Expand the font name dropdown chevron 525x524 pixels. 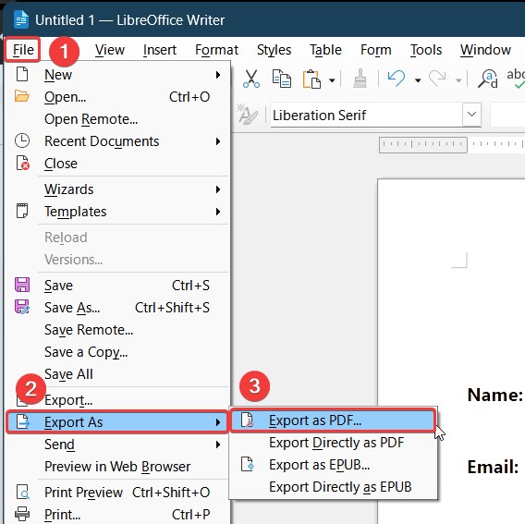pyautogui.click(x=471, y=115)
